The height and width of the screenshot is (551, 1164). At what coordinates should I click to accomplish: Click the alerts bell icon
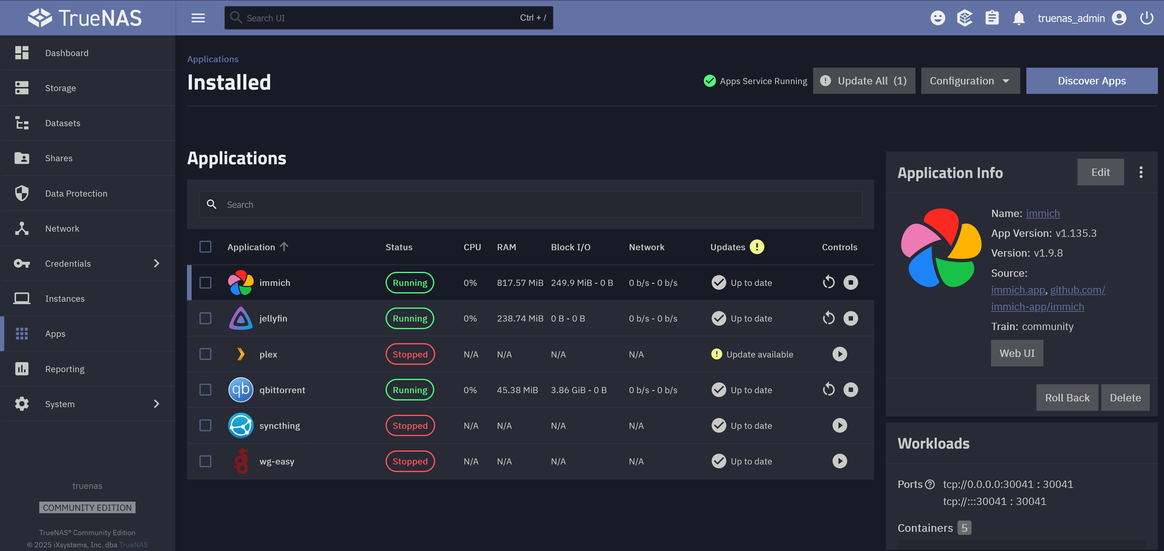pos(1018,18)
